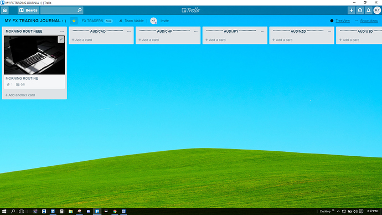Open the create (plus) menu
Image resolution: width=382 pixels, height=215 pixels.
click(x=352, y=10)
